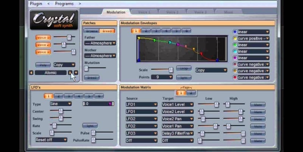The height and width of the screenshot is (152, 303).
Task: Click Low slider handle for Voice2 Level row
Action: 201,111
